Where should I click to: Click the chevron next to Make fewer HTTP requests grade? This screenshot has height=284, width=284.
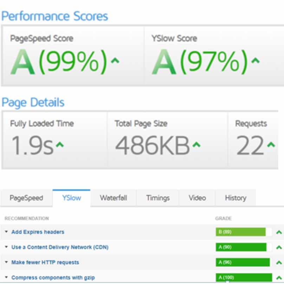[279, 262]
